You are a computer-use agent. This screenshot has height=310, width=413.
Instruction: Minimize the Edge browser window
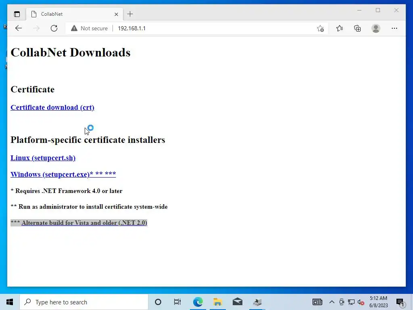pos(359,10)
